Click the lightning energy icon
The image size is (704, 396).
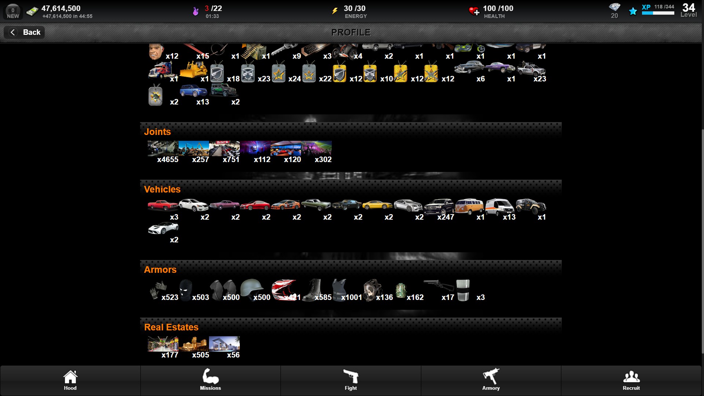point(335,11)
